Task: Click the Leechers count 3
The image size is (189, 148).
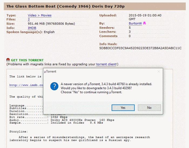Action: coord(130,32)
